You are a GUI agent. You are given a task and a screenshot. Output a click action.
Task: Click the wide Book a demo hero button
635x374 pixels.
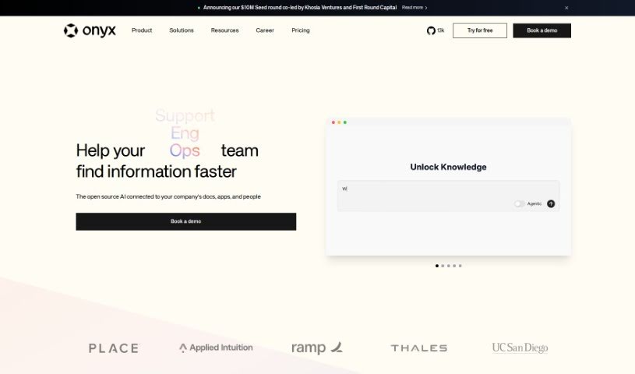[x=186, y=221]
